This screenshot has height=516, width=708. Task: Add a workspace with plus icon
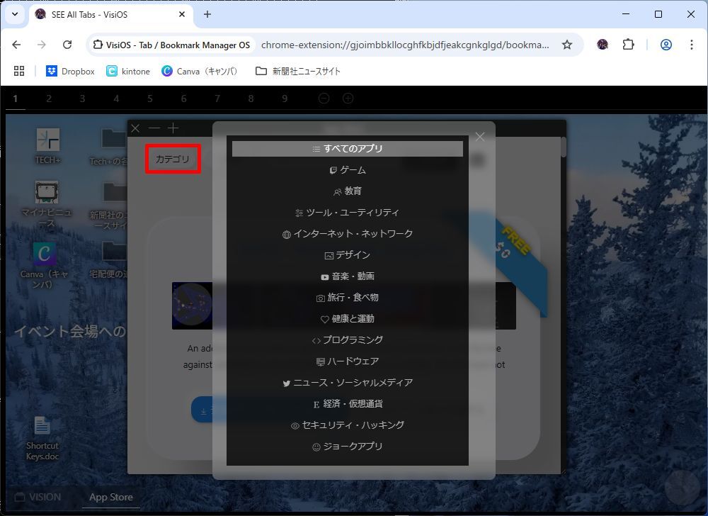click(348, 98)
